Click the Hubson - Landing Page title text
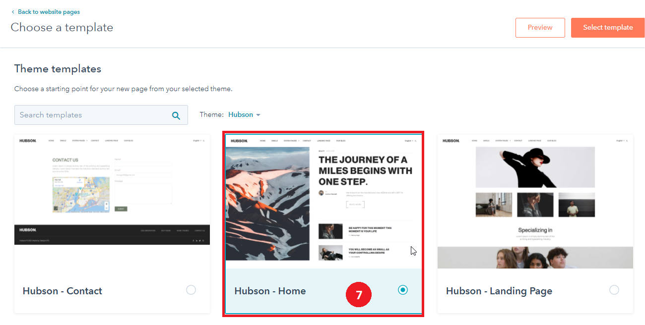645x325 pixels. (499, 291)
